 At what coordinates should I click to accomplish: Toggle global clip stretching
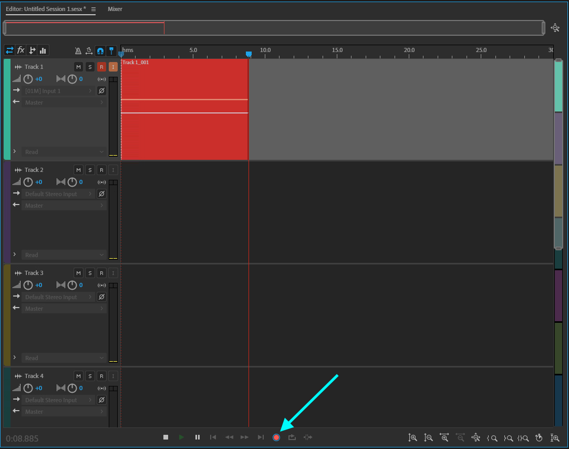click(89, 51)
